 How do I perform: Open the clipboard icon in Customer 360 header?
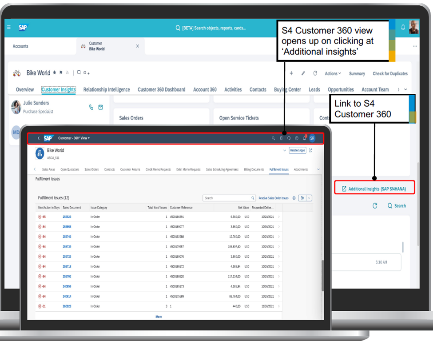point(281,138)
